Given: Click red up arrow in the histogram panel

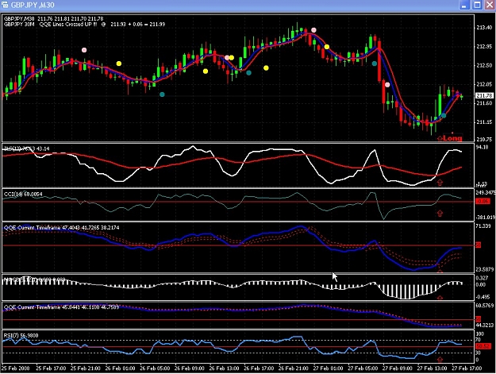Looking at the screenshot, I should (440, 298).
